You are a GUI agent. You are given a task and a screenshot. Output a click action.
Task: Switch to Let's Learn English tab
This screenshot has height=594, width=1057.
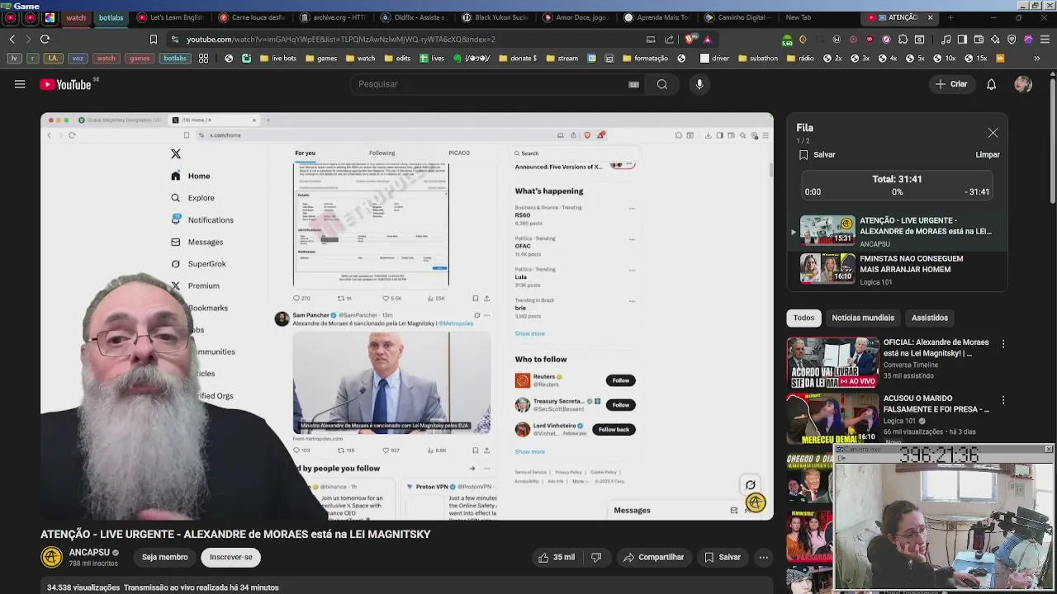170,17
